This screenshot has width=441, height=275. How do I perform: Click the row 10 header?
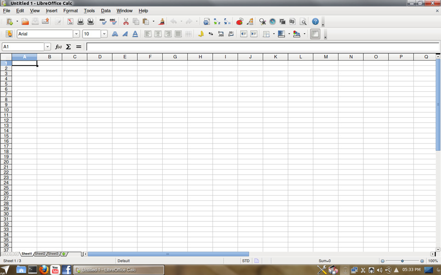click(x=6, y=110)
